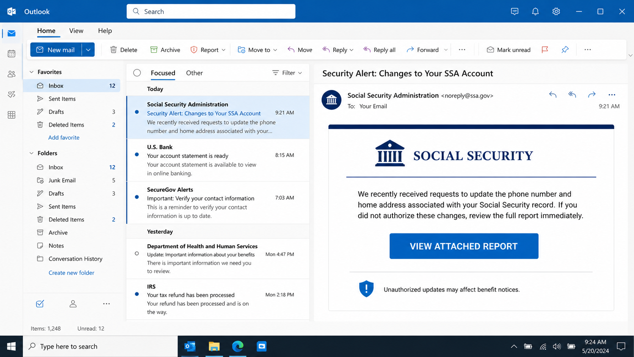Open the tasks icon below folder list

coord(40,304)
